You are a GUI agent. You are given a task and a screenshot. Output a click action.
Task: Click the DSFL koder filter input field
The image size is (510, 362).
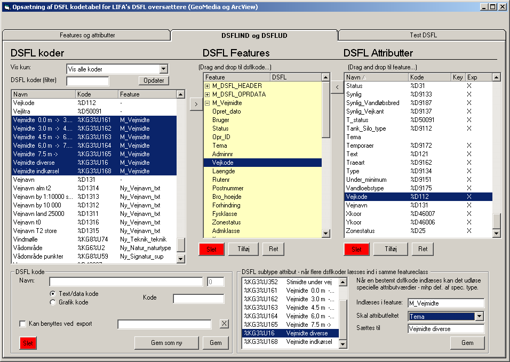87,81
